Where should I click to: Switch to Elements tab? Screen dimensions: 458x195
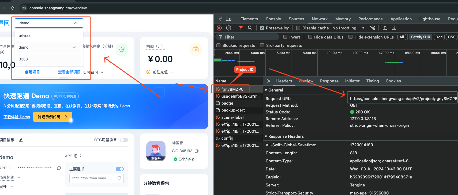(249, 19)
